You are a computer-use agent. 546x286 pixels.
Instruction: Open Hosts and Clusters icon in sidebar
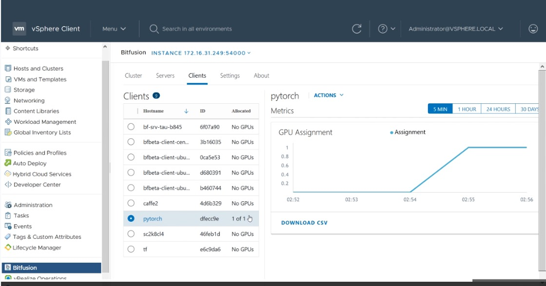[8, 68]
